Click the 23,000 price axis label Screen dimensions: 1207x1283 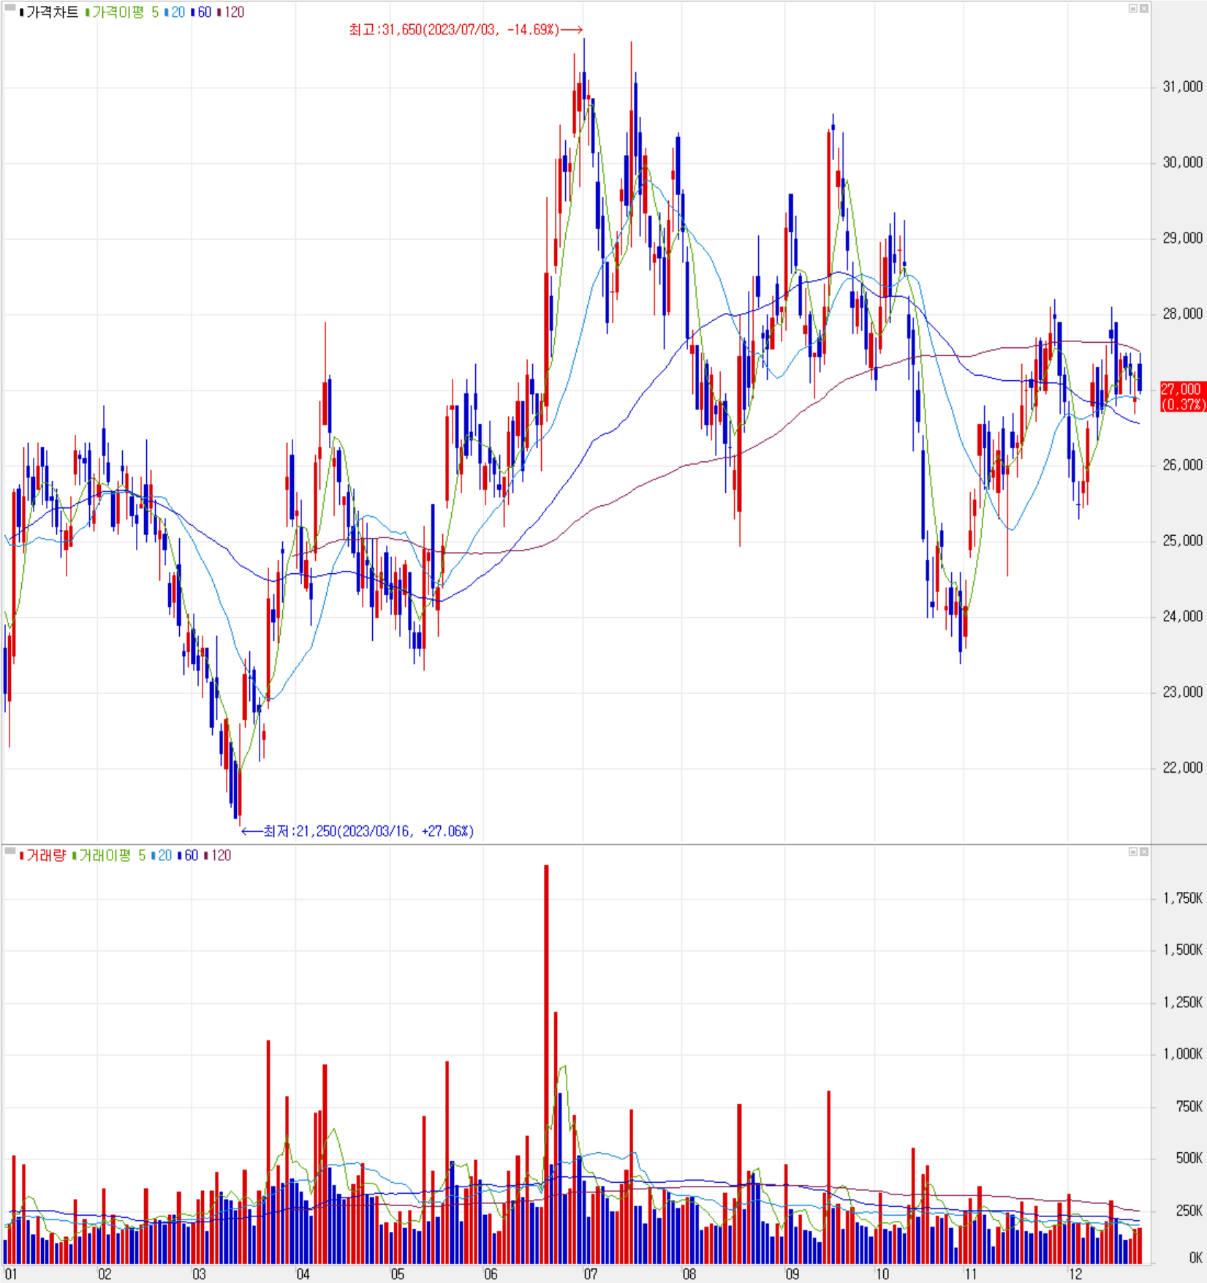pos(1182,692)
